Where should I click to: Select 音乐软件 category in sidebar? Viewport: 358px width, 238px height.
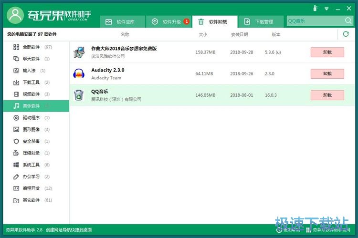pos(36,106)
